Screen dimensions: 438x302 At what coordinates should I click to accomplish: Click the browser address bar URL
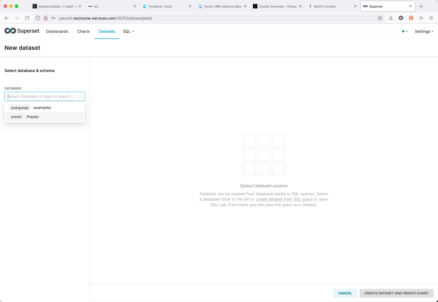coord(105,18)
